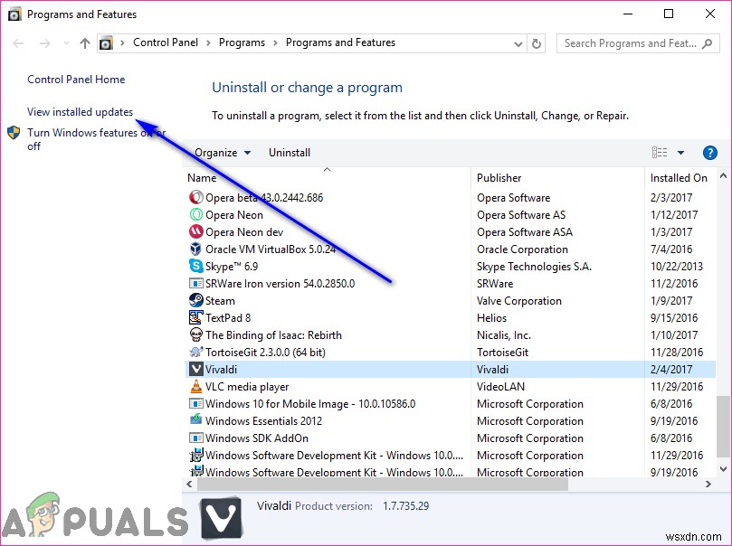Image resolution: width=732 pixels, height=546 pixels.
Task: Select Control Panel in the breadcrumb path
Action: coord(166,42)
